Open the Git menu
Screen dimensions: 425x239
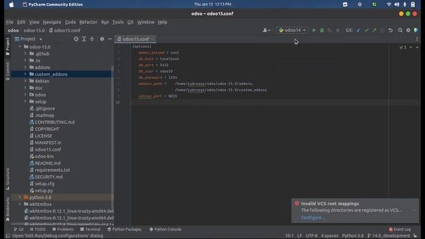130,22
